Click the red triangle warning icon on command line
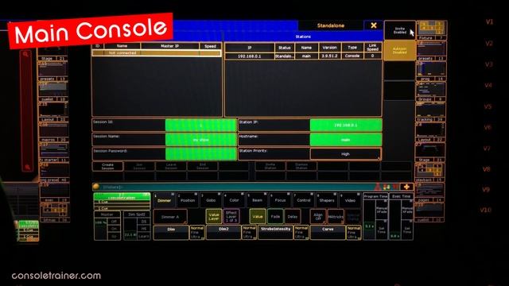Image resolution: width=509 pixels, height=286 pixels. [378, 187]
